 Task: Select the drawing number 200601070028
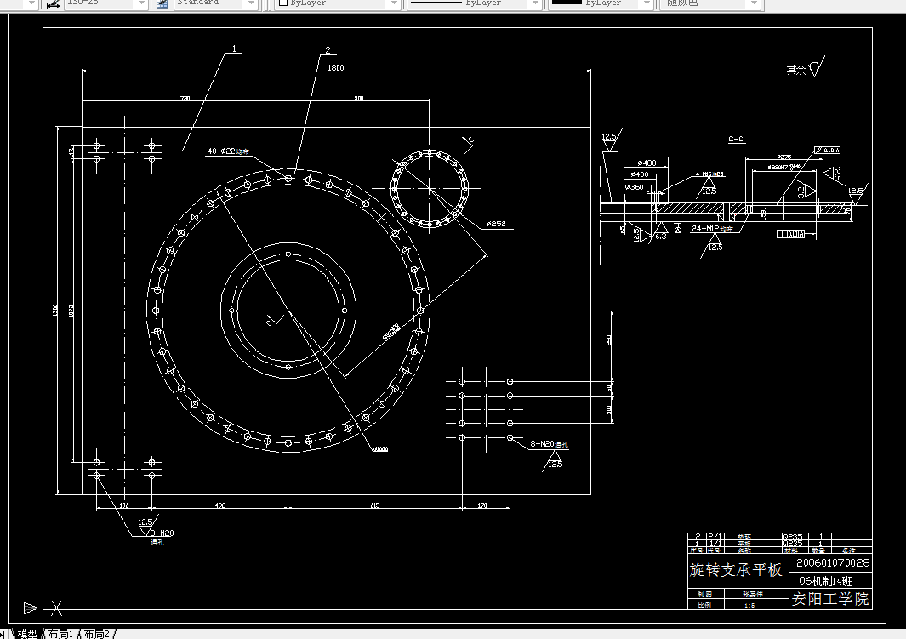pos(833,562)
